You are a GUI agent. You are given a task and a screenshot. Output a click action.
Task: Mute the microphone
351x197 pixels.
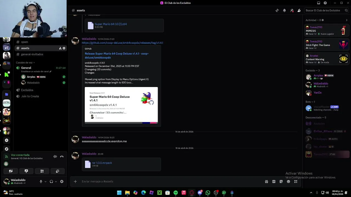tap(41, 181)
